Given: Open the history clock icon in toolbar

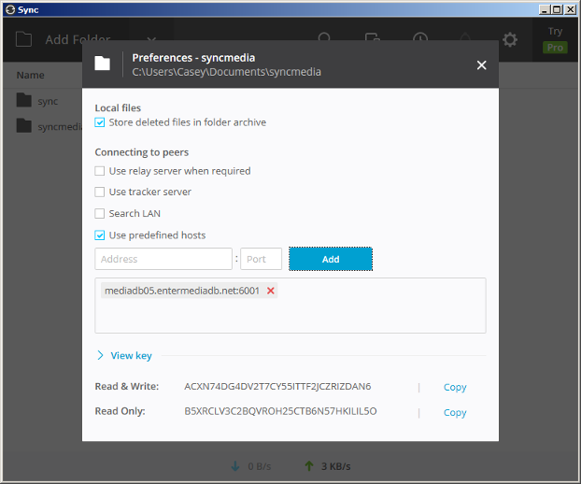Looking at the screenshot, I should point(420,37).
